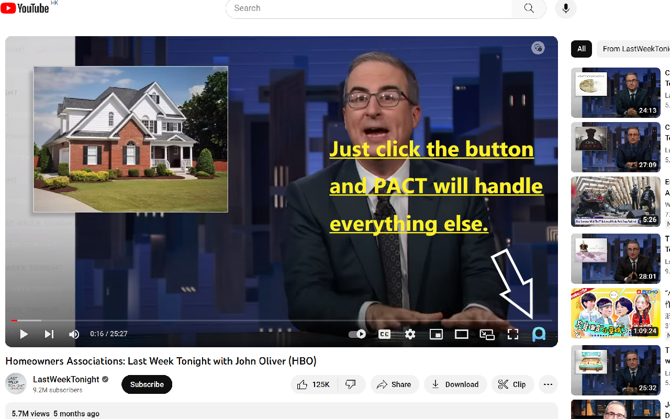Open the LastWeekTonight channel avatar

point(16,384)
